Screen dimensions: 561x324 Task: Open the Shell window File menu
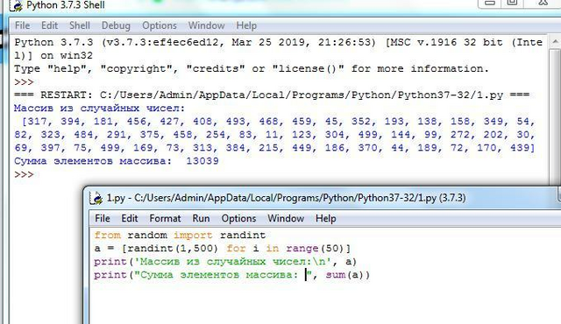(x=22, y=25)
